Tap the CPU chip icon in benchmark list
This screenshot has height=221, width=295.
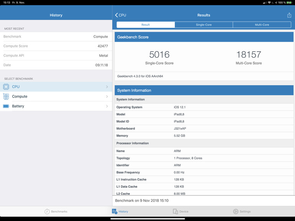click(6, 87)
